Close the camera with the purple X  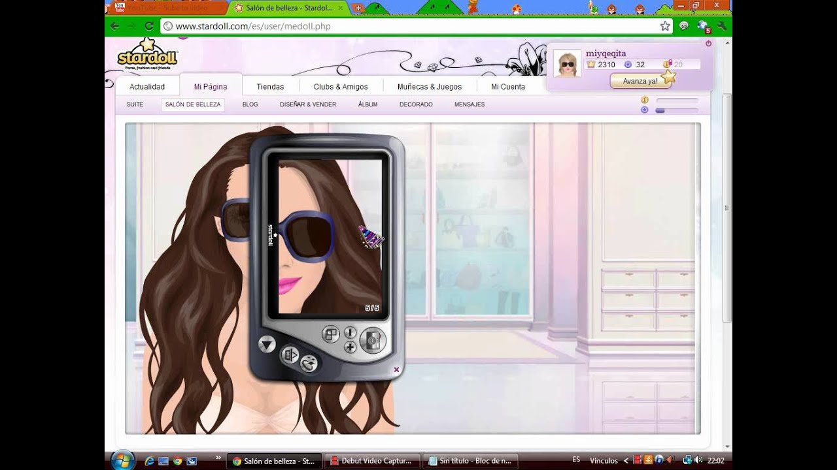[396, 369]
